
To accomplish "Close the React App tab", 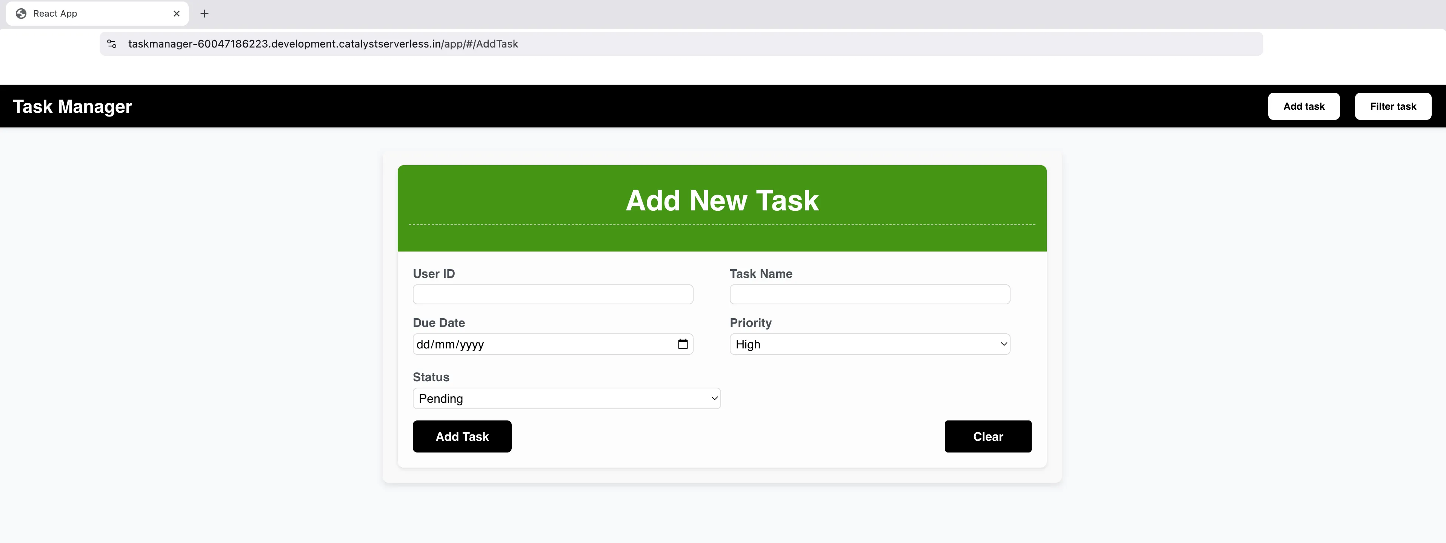I will (x=176, y=14).
